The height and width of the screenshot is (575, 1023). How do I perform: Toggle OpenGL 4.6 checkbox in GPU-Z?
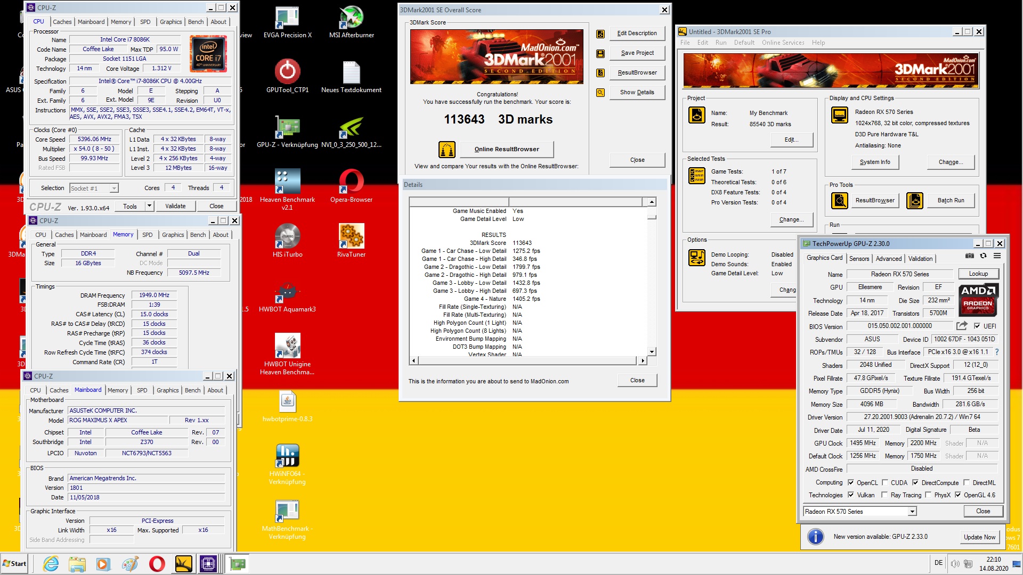pos(958,495)
